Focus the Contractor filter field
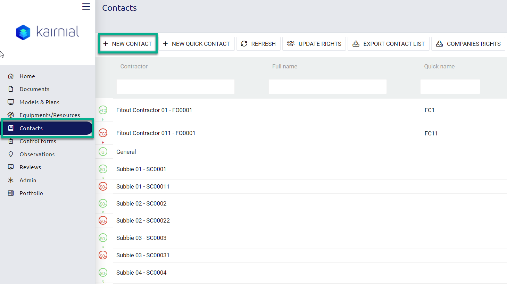507x284 pixels. pos(175,86)
